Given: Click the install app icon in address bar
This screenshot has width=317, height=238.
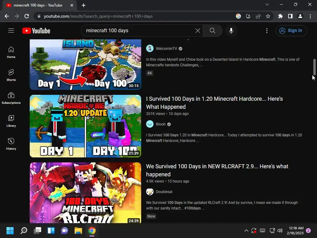Looking at the screenshot, I should click(248, 16).
